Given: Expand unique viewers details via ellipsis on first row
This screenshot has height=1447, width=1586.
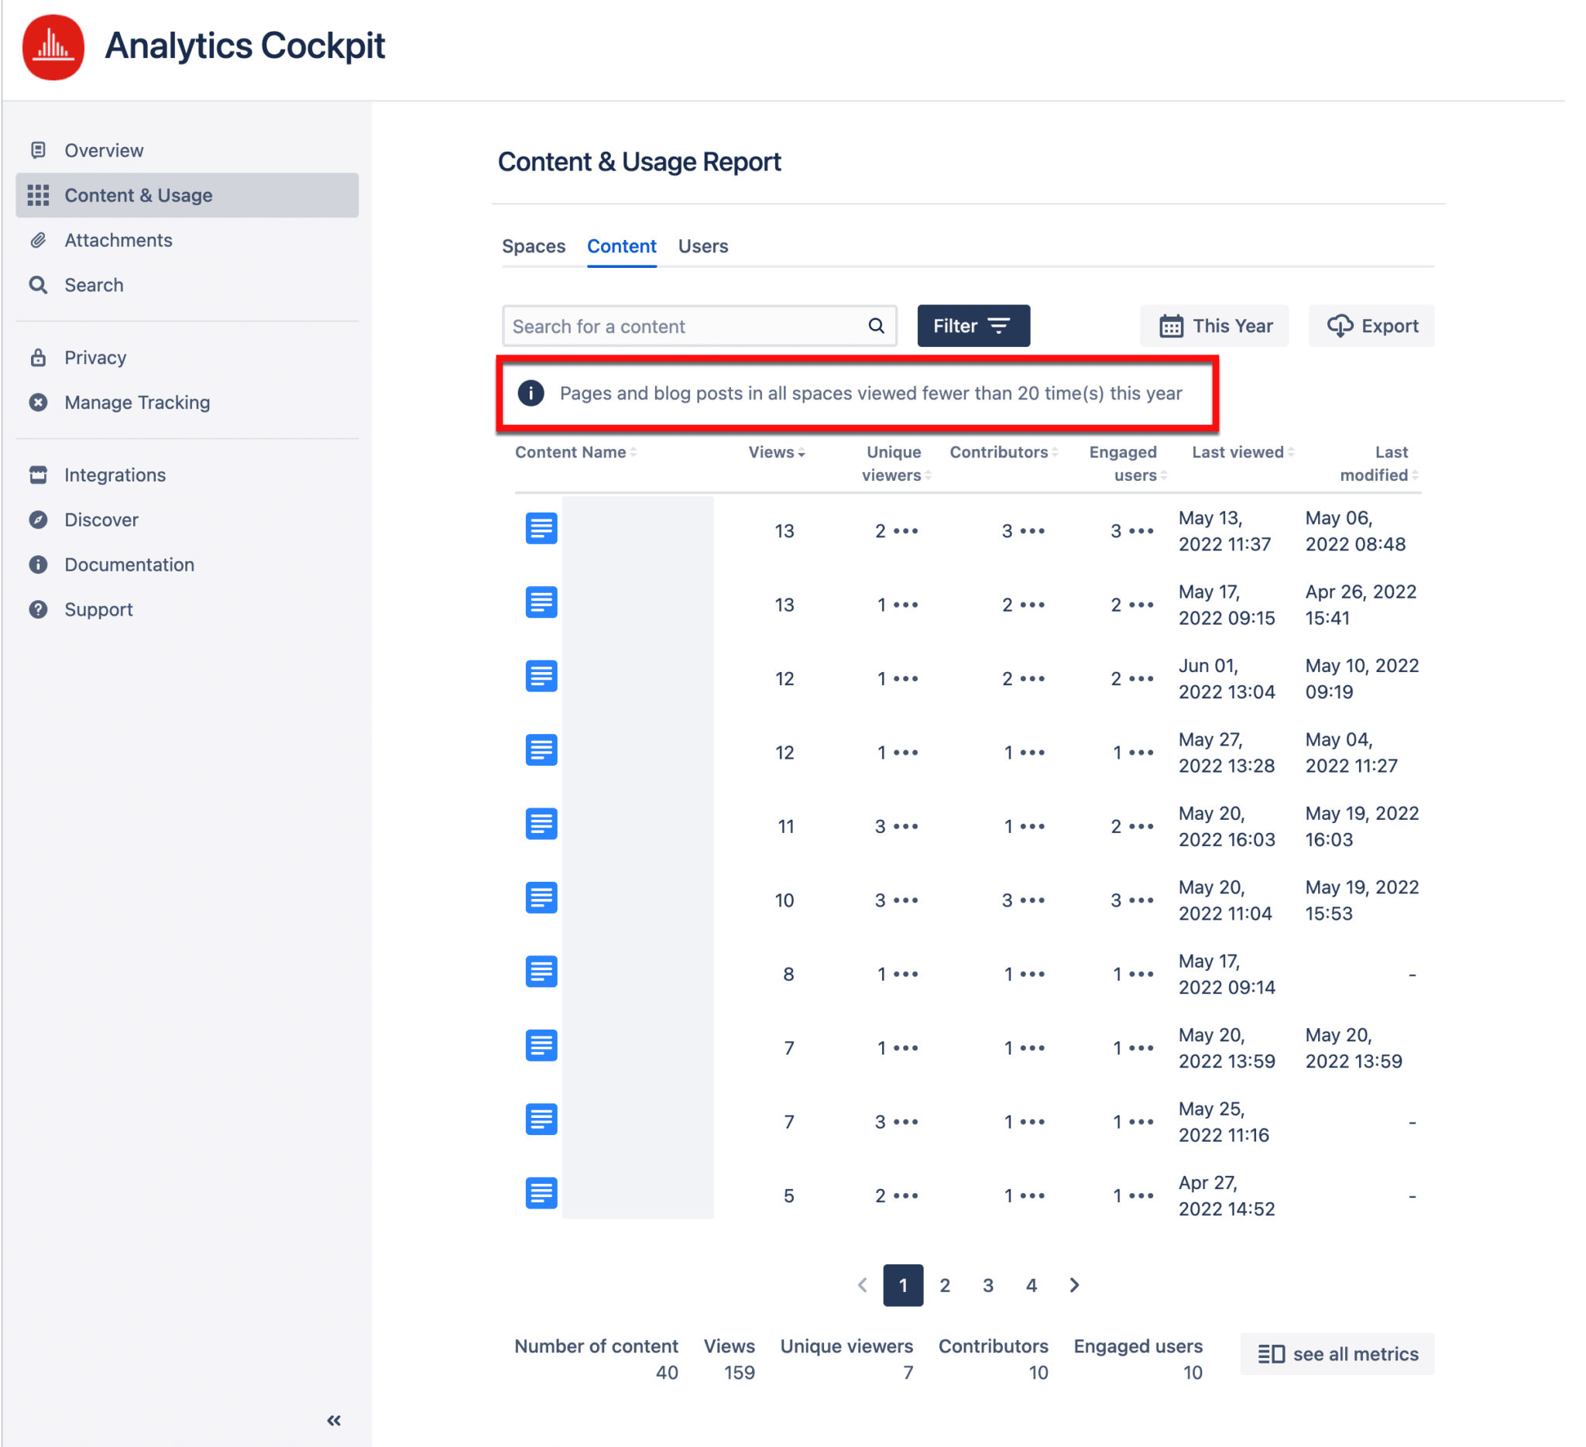Looking at the screenshot, I should click(906, 532).
